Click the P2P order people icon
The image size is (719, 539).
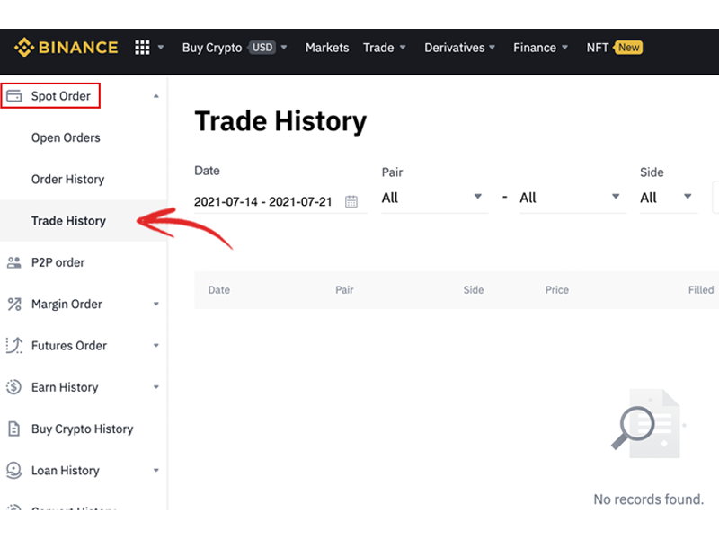click(x=14, y=262)
